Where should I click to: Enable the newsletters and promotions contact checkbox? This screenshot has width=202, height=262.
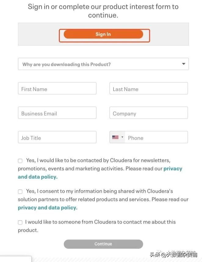pyautogui.click(x=20, y=161)
